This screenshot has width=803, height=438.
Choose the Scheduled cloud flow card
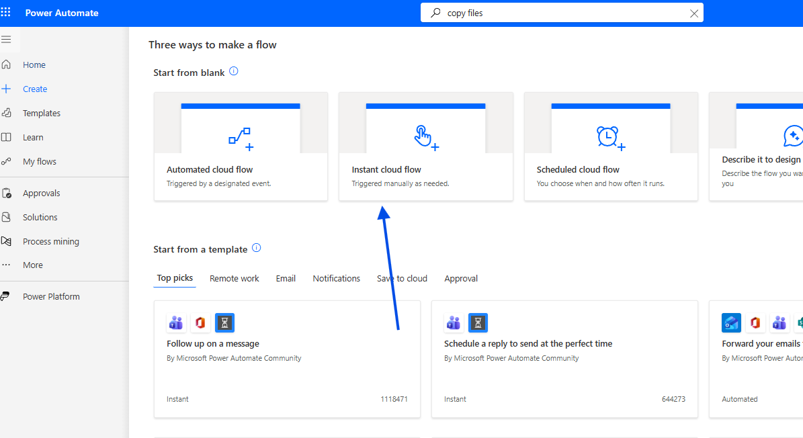tap(611, 146)
